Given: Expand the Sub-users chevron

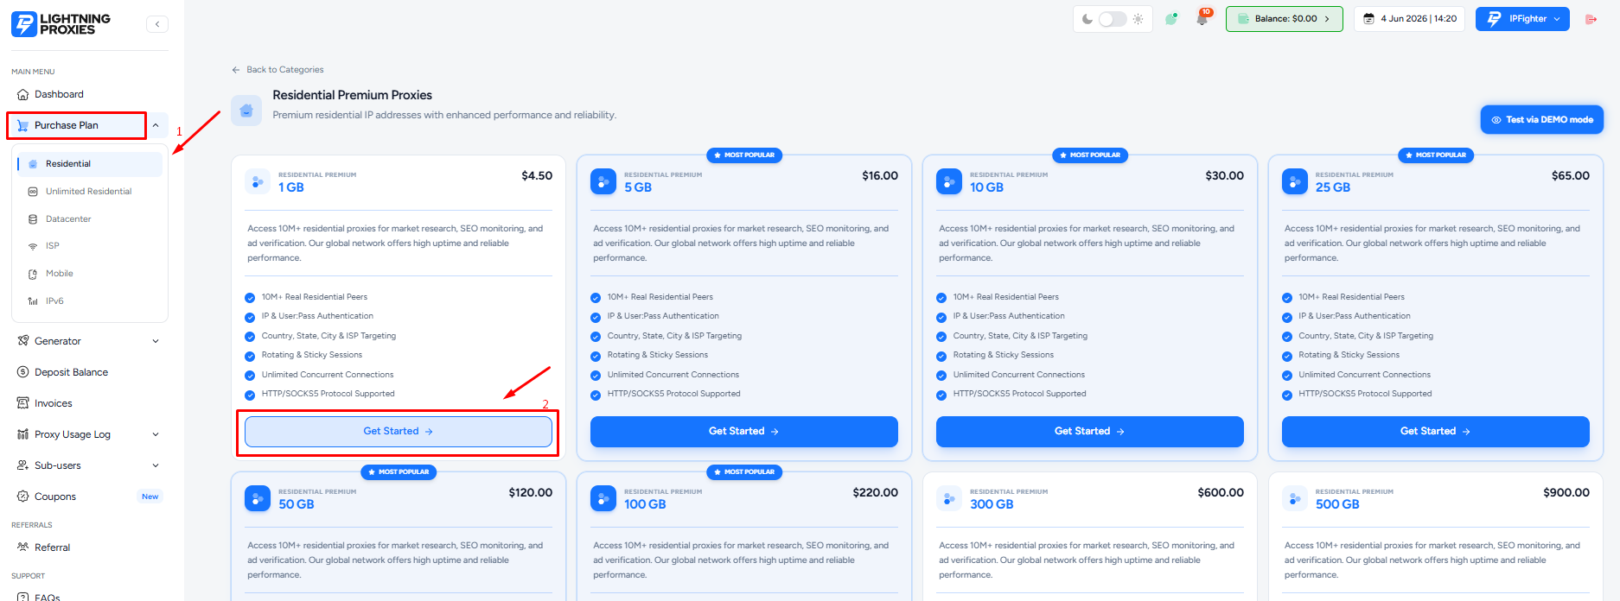Looking at the screenshot, I should [x=156, y=465].
